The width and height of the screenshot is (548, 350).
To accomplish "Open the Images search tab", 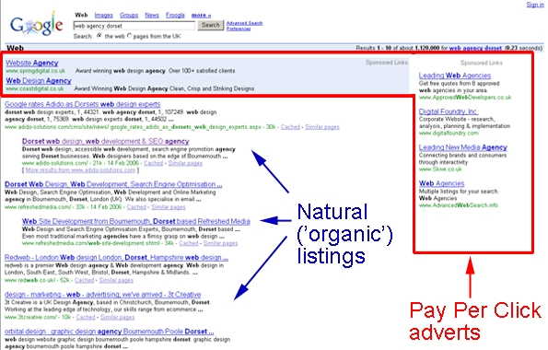I will (x=104, y=15).
